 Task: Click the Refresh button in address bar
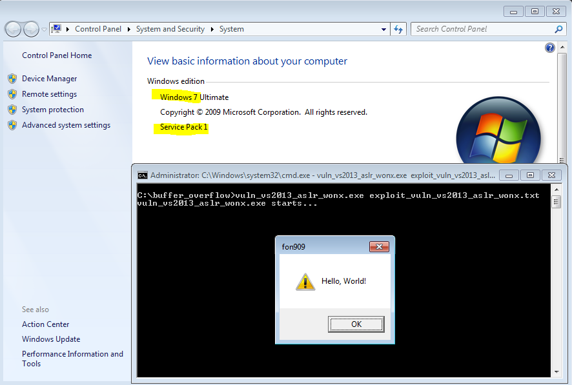[398, 29]
